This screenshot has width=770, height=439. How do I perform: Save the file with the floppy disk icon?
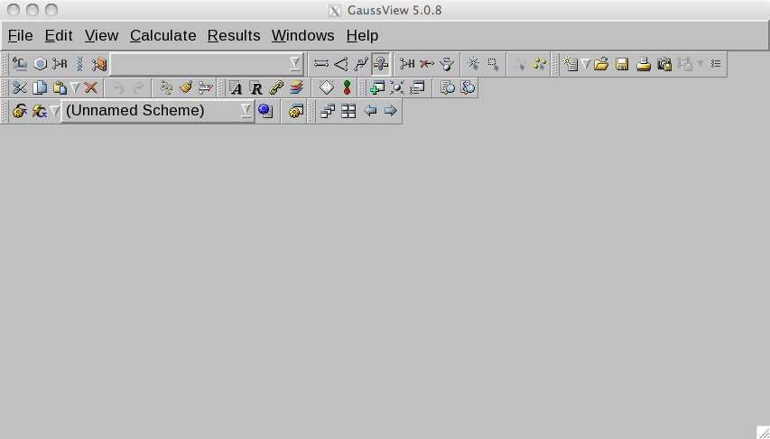coord(622,64)
